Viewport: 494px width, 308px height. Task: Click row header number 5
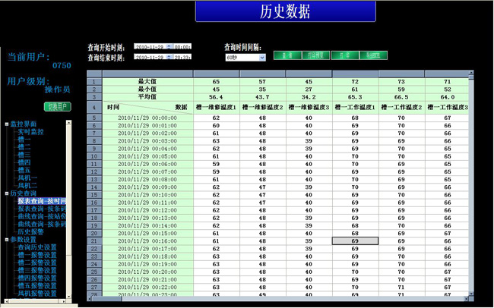coord(94,118)
